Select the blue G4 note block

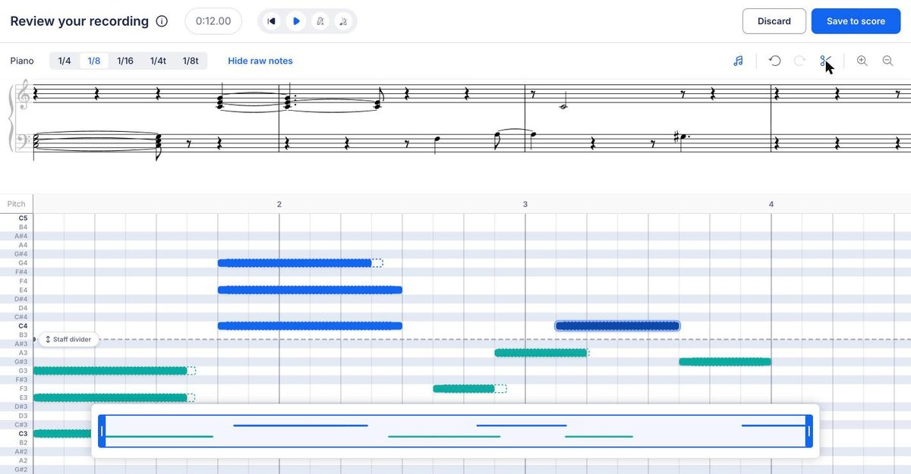coord(295,263)
